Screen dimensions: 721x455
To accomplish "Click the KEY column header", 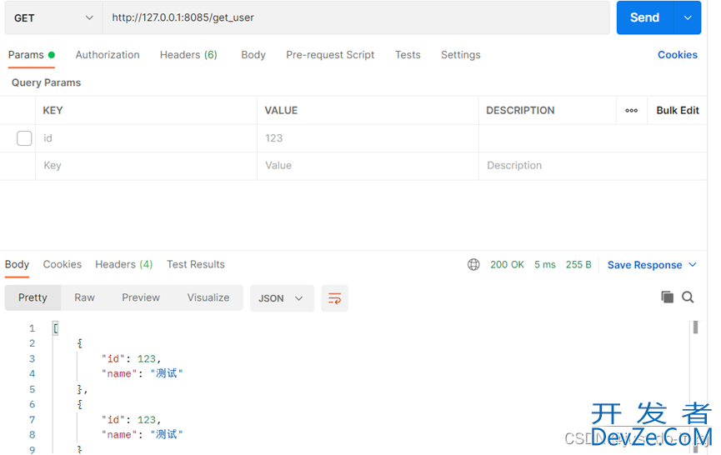I will 53,110.
